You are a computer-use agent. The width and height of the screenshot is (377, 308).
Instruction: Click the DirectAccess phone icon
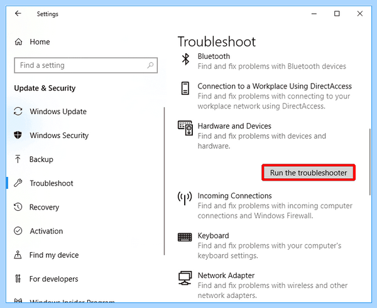[x=185, y=88]
